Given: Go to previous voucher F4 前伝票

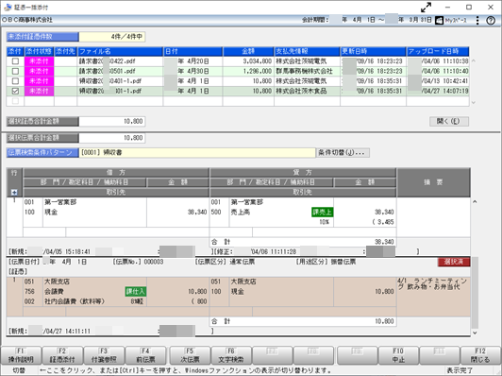Looking at the screenshot, I should click(145, 355).
